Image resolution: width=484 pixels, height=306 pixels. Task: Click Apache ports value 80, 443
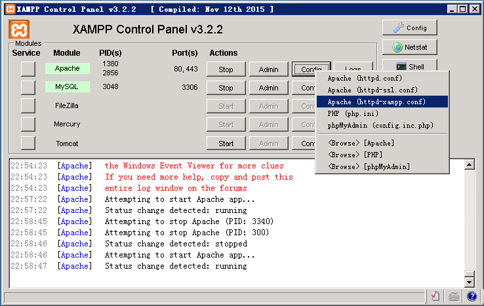[x=186, y=69]
